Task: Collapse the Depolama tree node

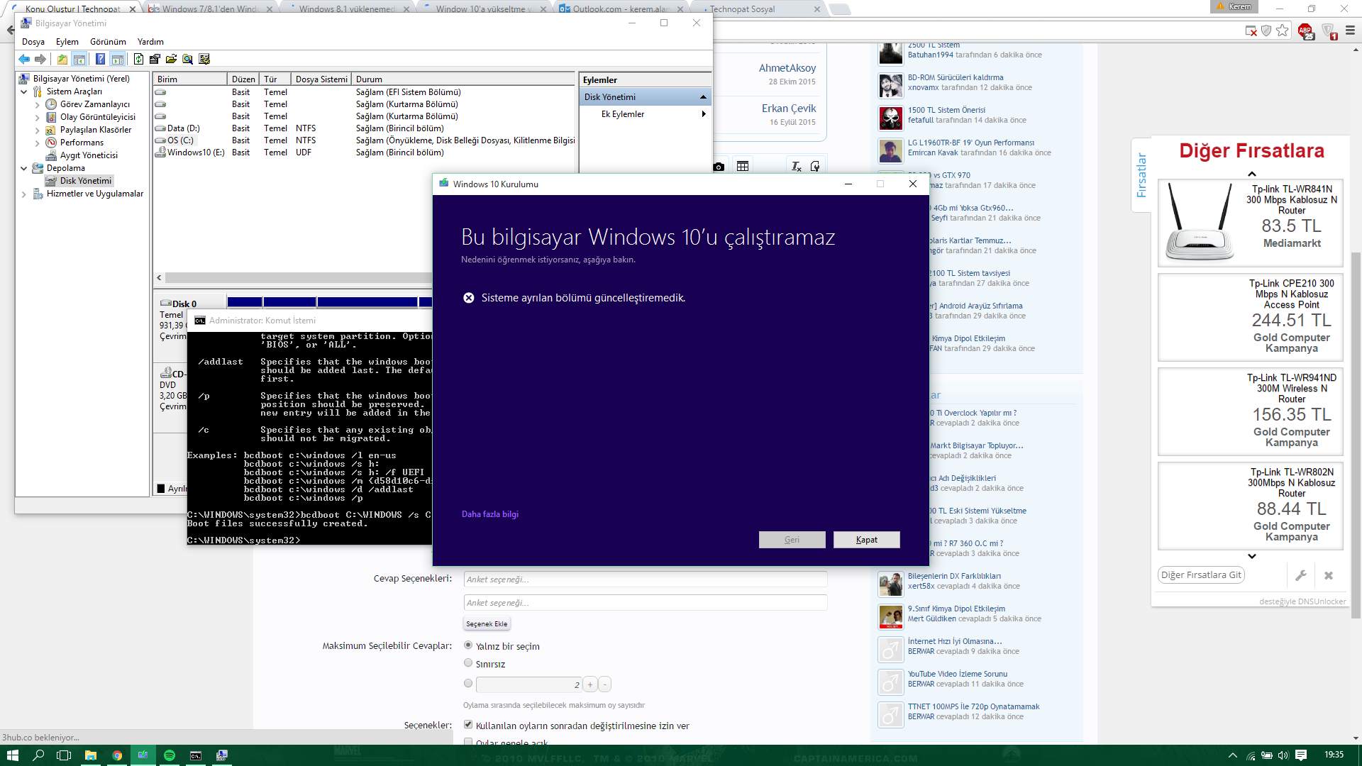Action: click(24, 168)
